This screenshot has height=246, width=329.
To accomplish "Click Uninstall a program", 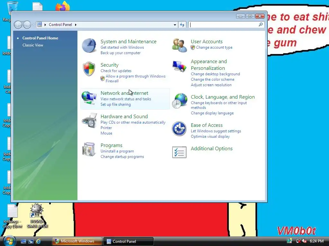I will tap(117, 151).
